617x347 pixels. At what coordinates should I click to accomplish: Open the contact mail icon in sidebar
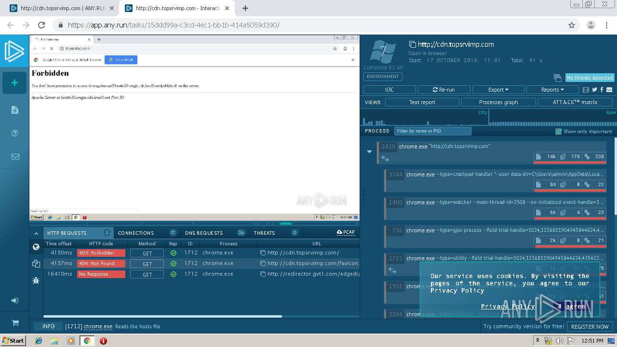pyautogui.click(x=15, y=157)
